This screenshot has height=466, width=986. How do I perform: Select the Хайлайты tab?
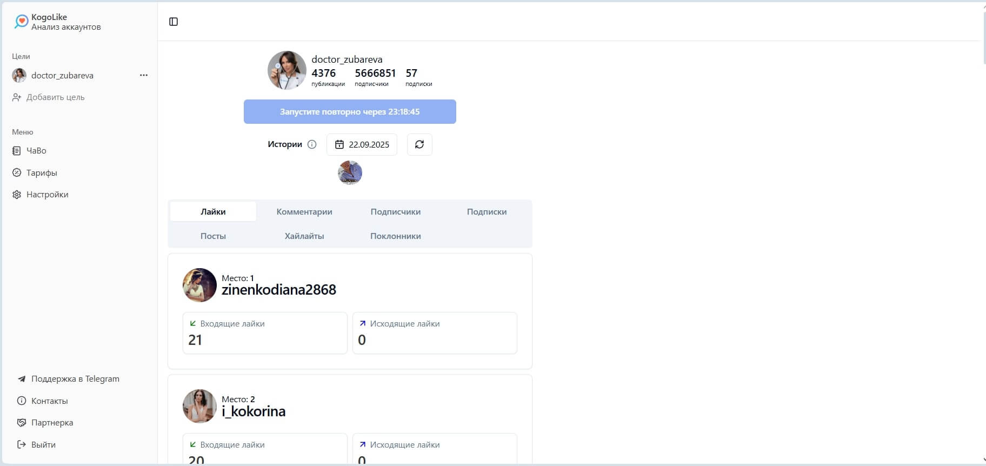[304, 236]
